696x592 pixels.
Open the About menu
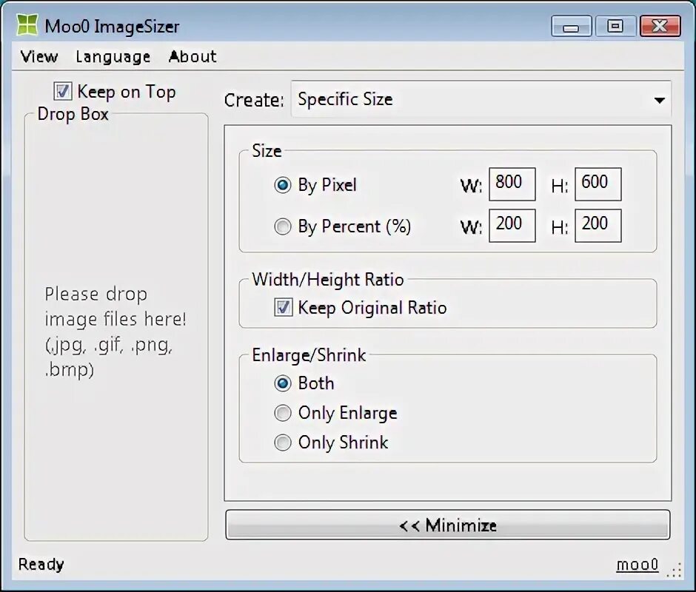193,56
